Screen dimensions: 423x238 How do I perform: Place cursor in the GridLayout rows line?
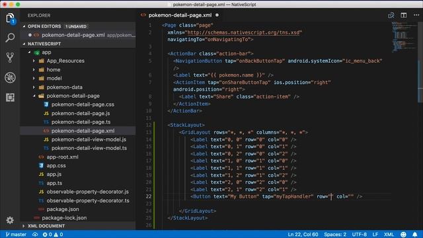[243, 132]
